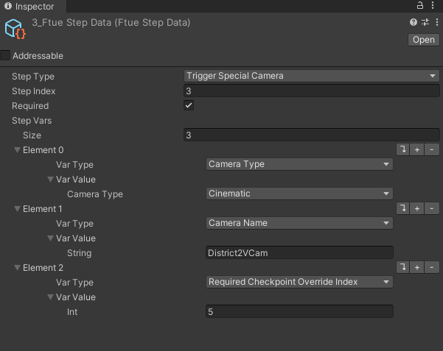This screenshot has width=443, height=351.
Task: Click the Required label
Action: click(30, 106)
